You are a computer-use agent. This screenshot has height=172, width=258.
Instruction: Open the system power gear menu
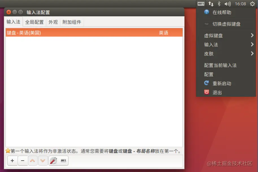[x=252, y=4]
